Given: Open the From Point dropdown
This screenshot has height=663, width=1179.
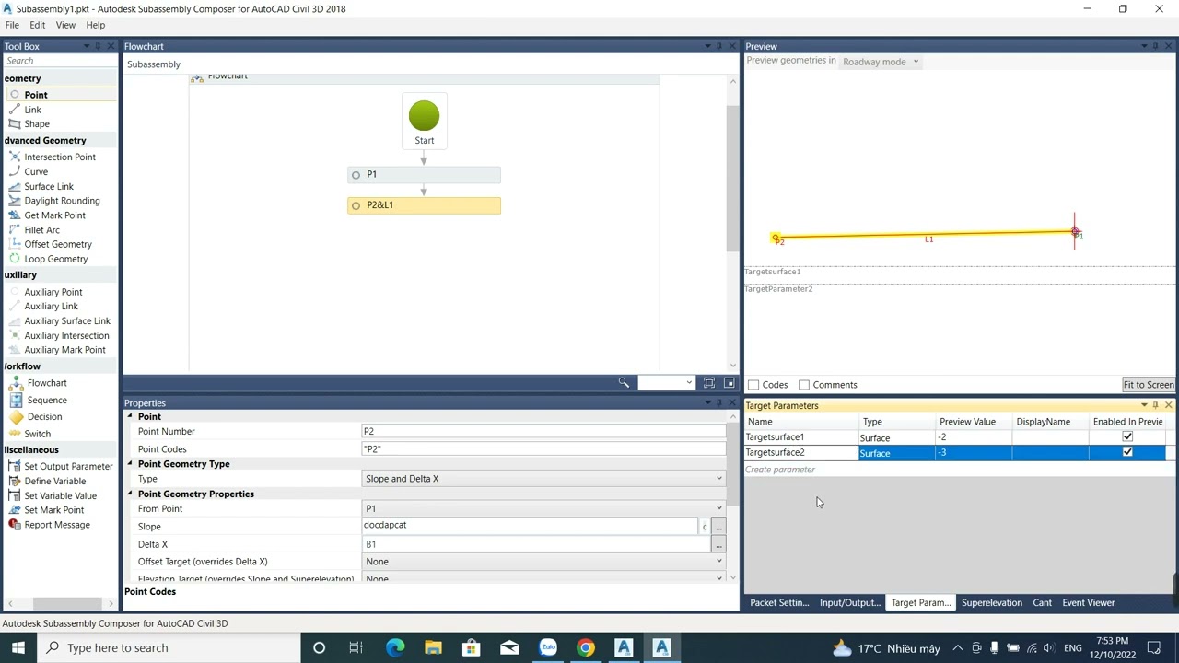Looking at the screenshot, I should [544, 508].
